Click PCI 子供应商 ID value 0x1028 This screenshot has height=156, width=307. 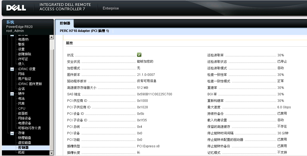click(142, 107)
